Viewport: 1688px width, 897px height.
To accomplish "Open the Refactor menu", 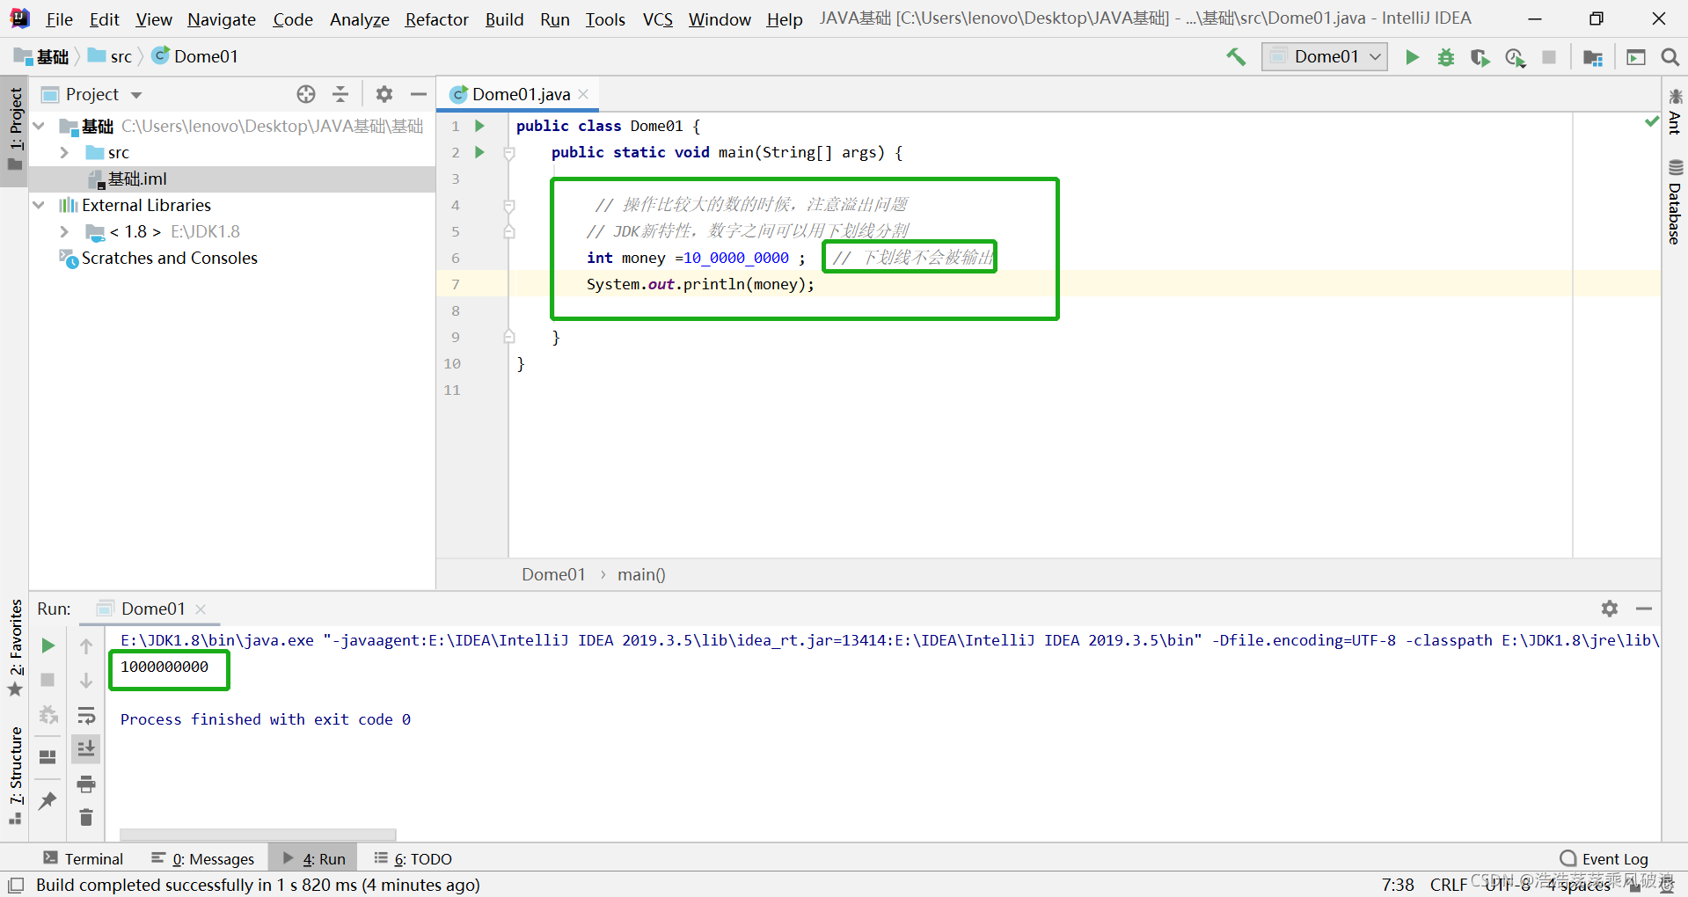I will (x=436, y=19).
